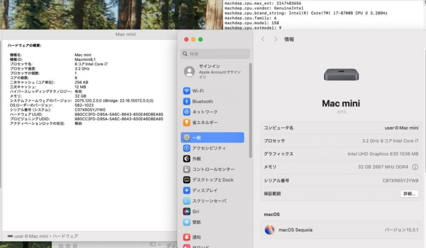Click the Apple Account avatar icon
The image size is (426, 248).
[x=190, y=72]
